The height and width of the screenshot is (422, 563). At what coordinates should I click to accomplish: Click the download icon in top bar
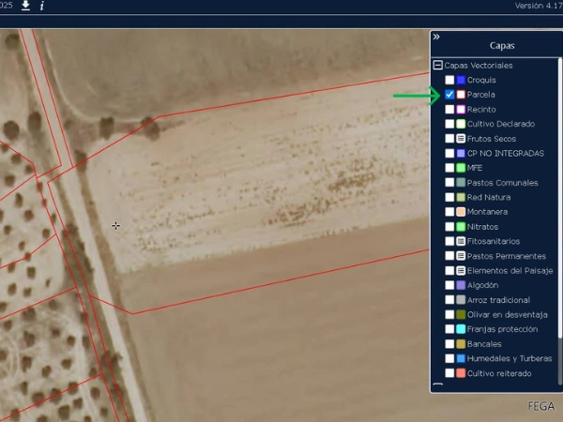click(x=25, y=6)
